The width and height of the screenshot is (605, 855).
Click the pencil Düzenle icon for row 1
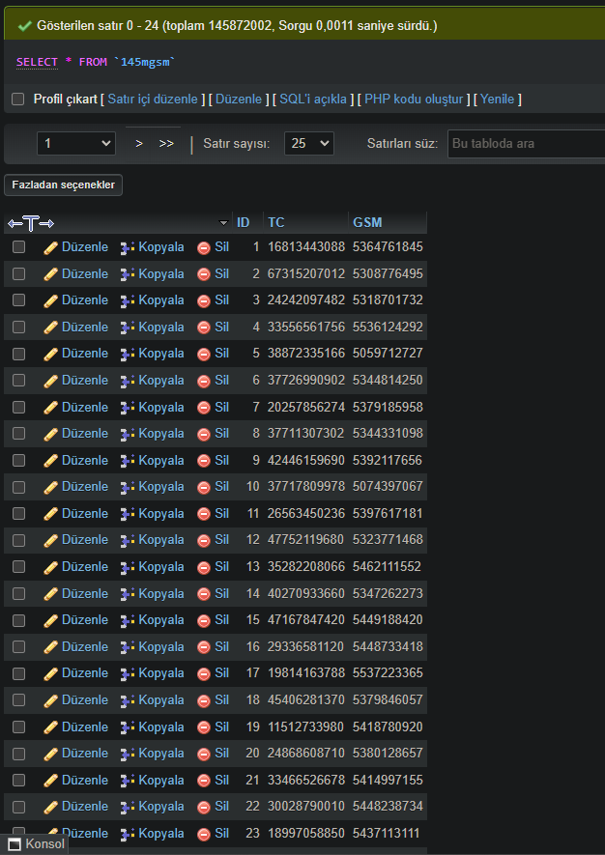point(51,247)
